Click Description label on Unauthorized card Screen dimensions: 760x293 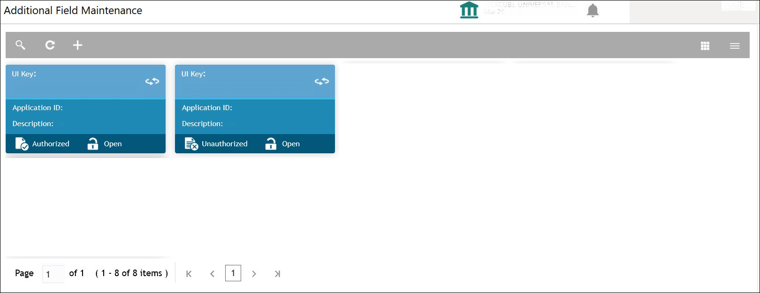202,124
